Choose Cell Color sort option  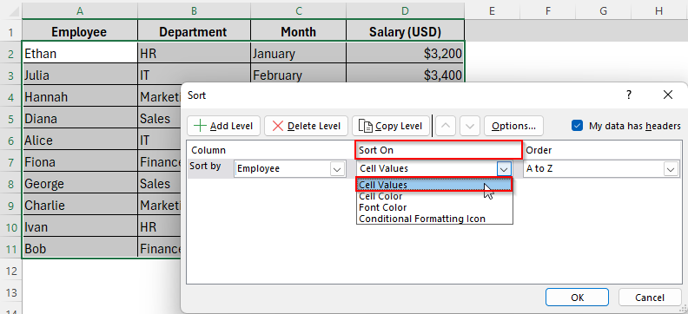[x=434, y=196]
